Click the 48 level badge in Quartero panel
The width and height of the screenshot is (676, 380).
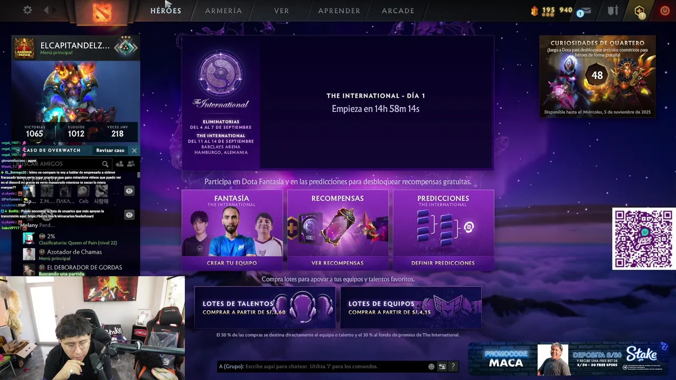tap(597, 75)
